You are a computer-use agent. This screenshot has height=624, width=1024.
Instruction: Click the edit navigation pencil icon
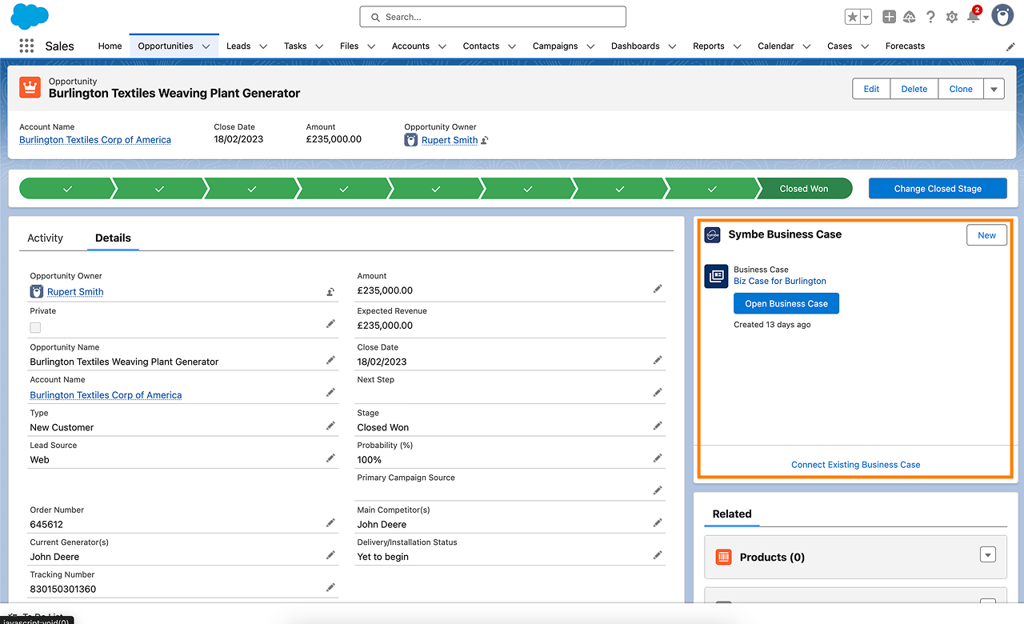1010,46
